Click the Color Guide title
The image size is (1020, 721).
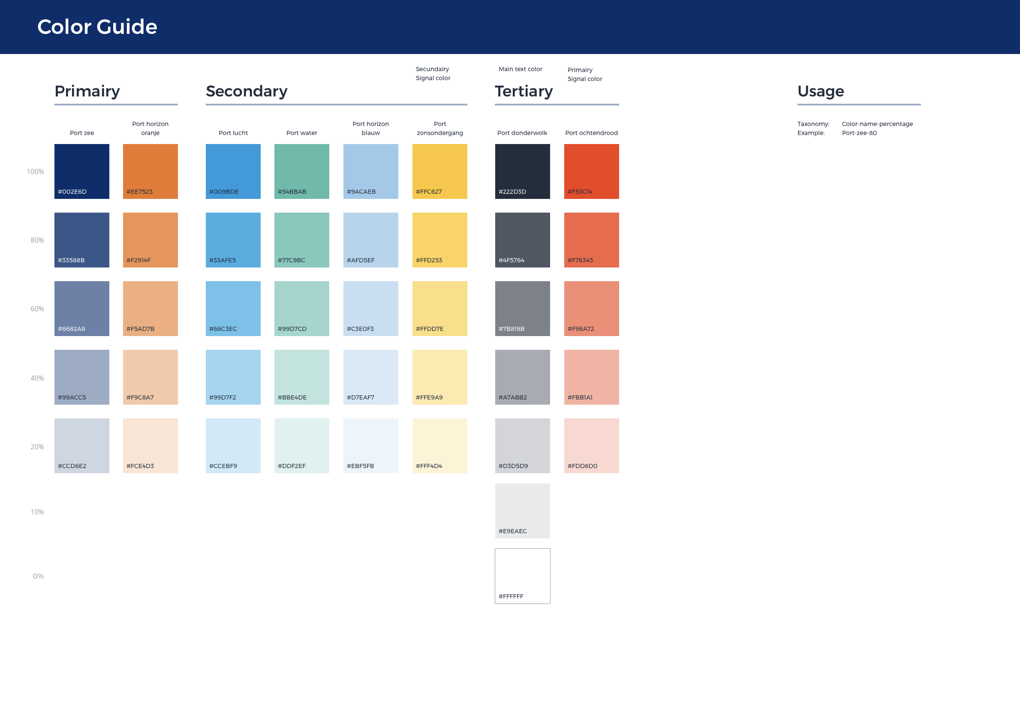(x=97, y=27)
